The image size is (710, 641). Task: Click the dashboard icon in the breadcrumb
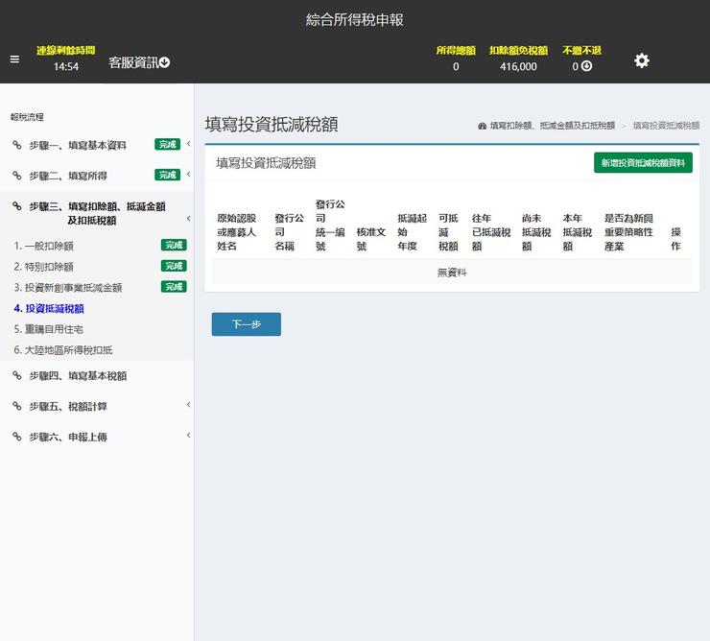pyautogui.click(x=482, y=126)
